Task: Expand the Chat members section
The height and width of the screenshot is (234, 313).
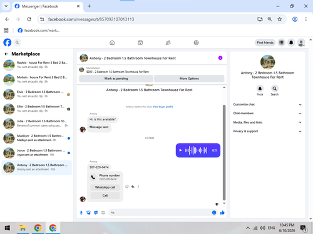Action: pos(267,114)
